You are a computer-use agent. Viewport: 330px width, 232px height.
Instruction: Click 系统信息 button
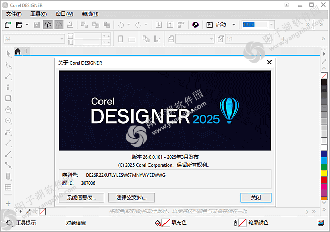point(81,198)
